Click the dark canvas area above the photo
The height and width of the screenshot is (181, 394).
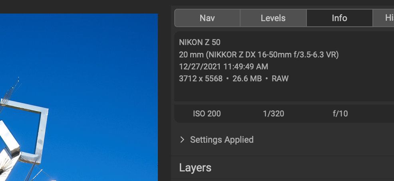click(x=80, y=6)
